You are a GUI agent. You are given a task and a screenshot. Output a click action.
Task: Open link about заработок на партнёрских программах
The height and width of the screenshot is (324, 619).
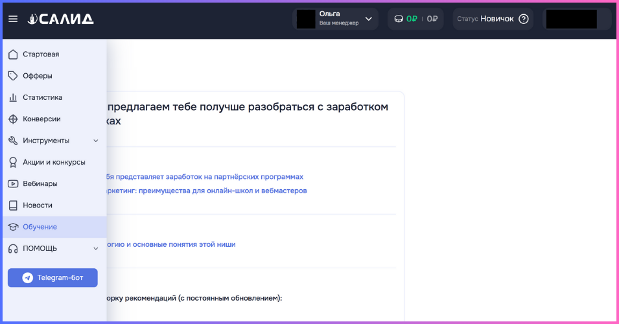click(x=205, y=177)
